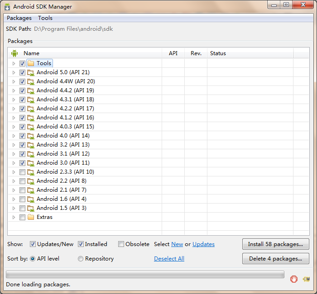Screen dimensions: 317x294
Task: Expand the Android 4.4W (API 20) node
Action: (14, 81)
